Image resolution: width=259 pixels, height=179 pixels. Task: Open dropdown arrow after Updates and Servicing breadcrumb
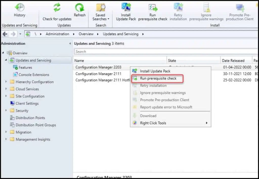143,34
